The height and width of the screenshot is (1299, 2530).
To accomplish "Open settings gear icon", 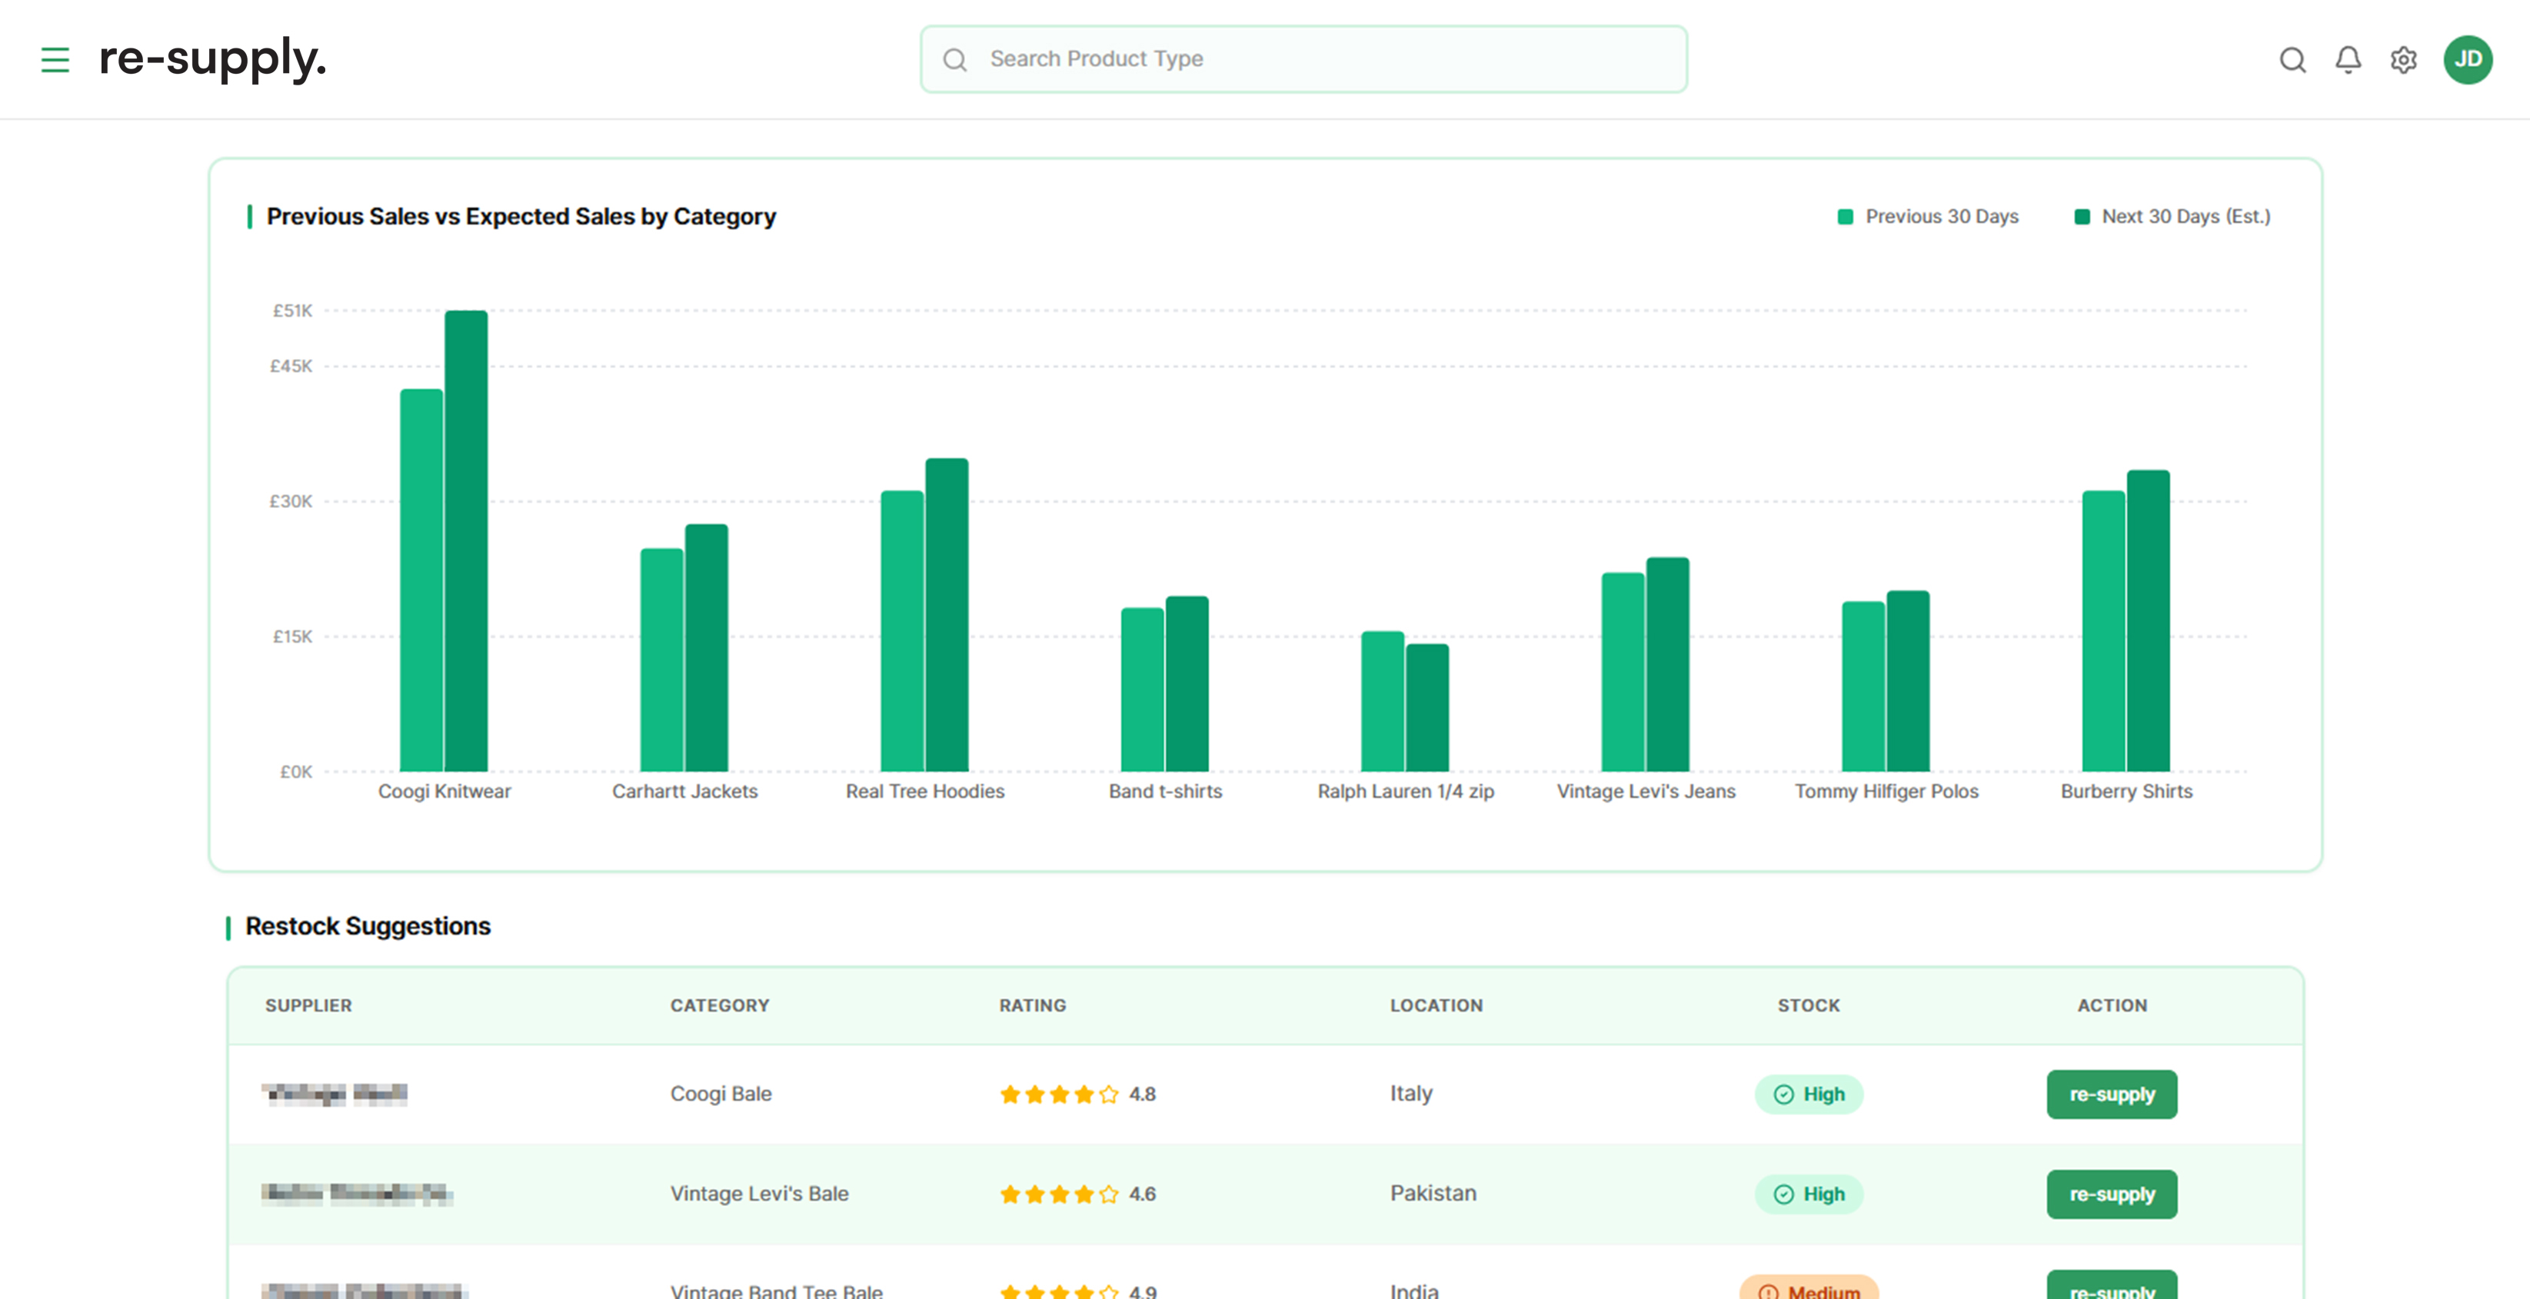I will (x=2403, y=60).
